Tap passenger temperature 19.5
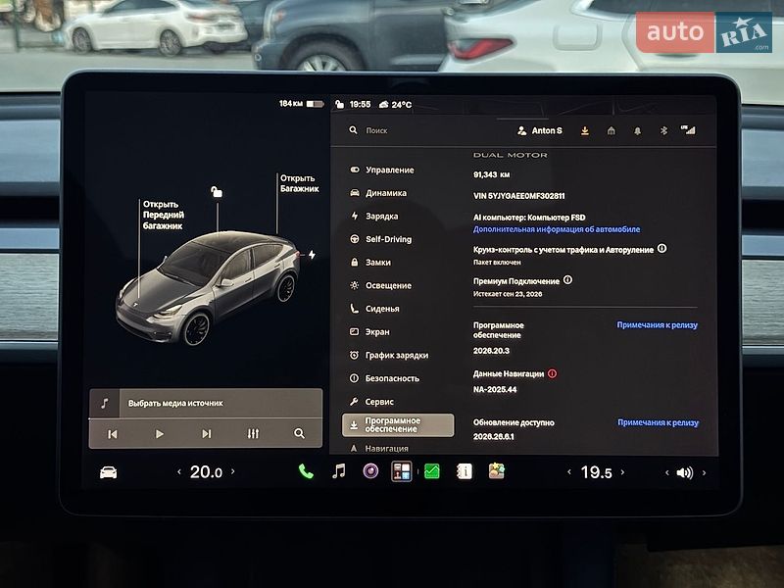The width and height of the screenshot is (784, 588). click(596, 472)
